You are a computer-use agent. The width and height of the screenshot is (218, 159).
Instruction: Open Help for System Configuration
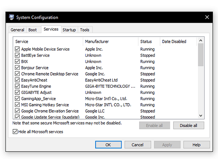click(197, 145)
